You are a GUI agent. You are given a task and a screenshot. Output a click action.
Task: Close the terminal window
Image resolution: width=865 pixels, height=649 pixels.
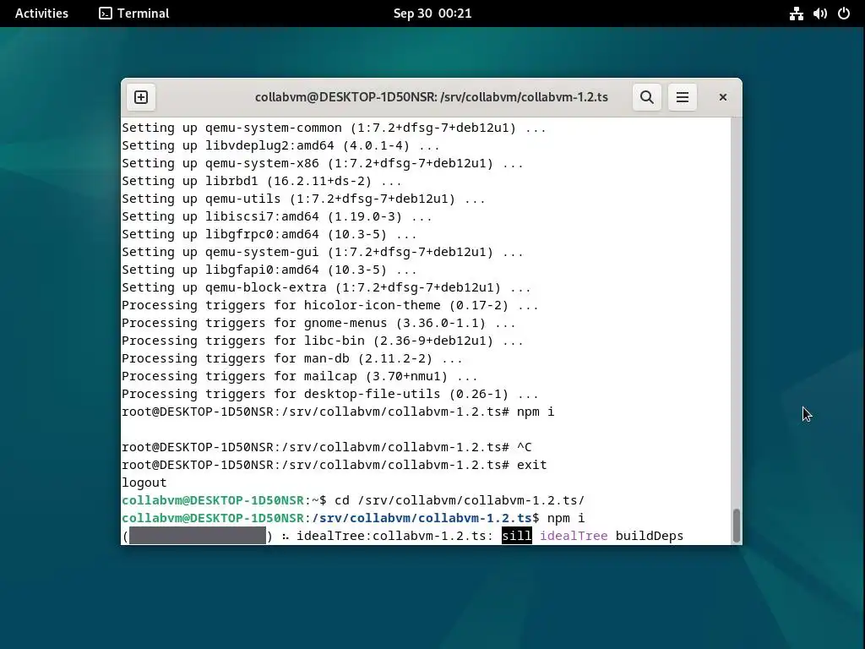(x=723, y=97)
